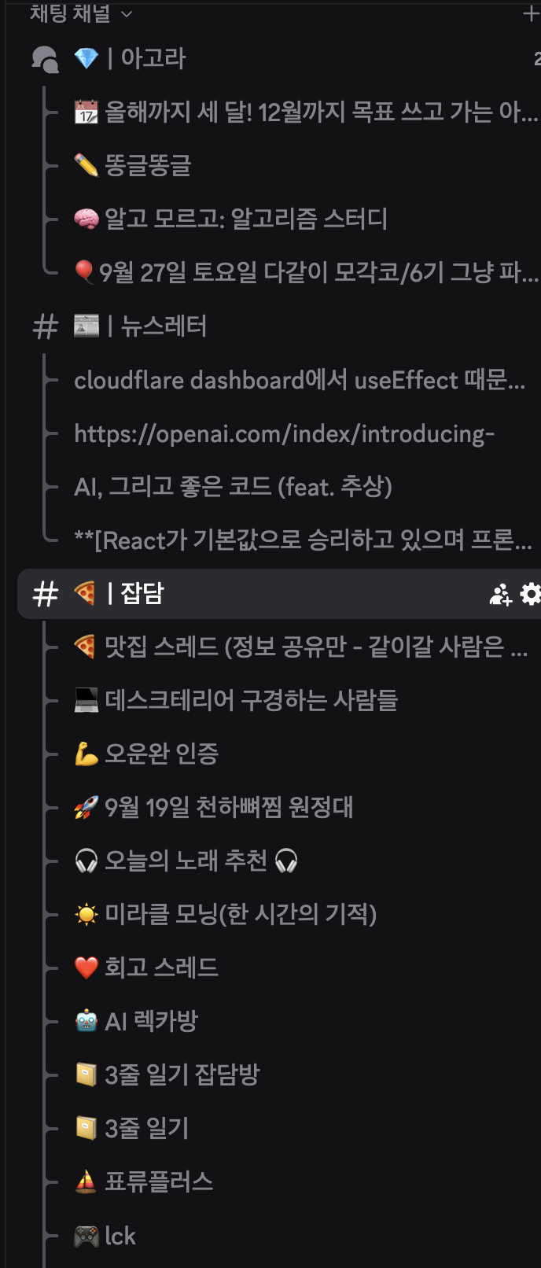The image size is (541, 1268).
Task: Click diamond emoji next to 아고라
Action: (x=86, y=58)
